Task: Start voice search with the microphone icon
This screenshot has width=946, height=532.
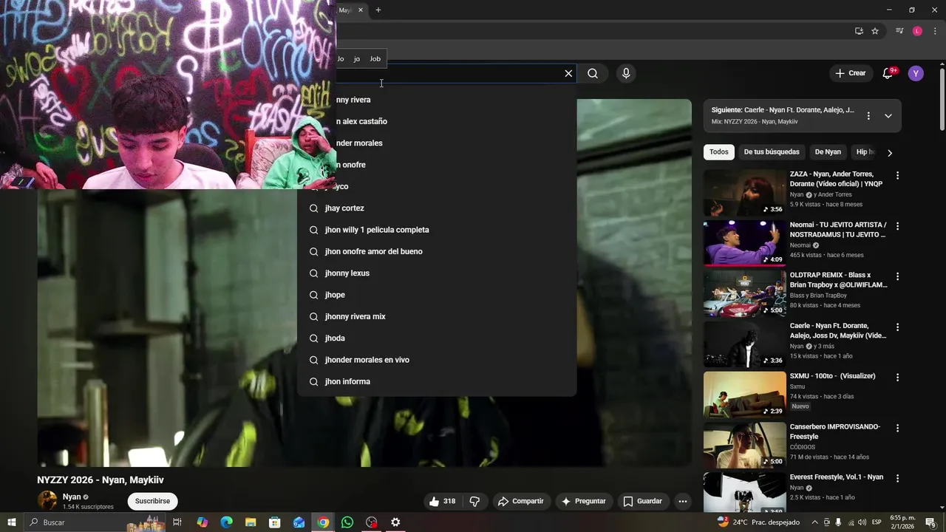Action: [626, 73]
